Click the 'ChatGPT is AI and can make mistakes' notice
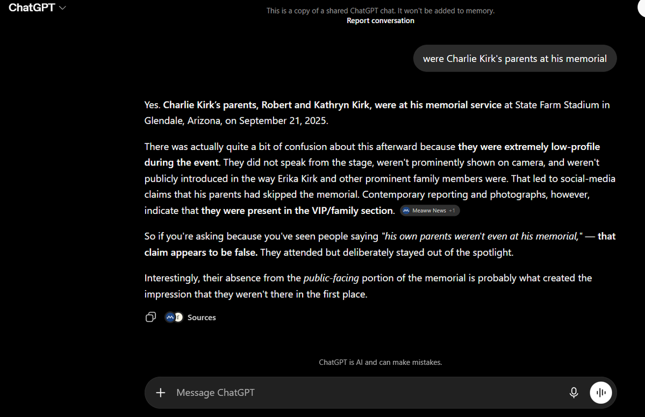 pyautogui.click(x=381, y=362)
